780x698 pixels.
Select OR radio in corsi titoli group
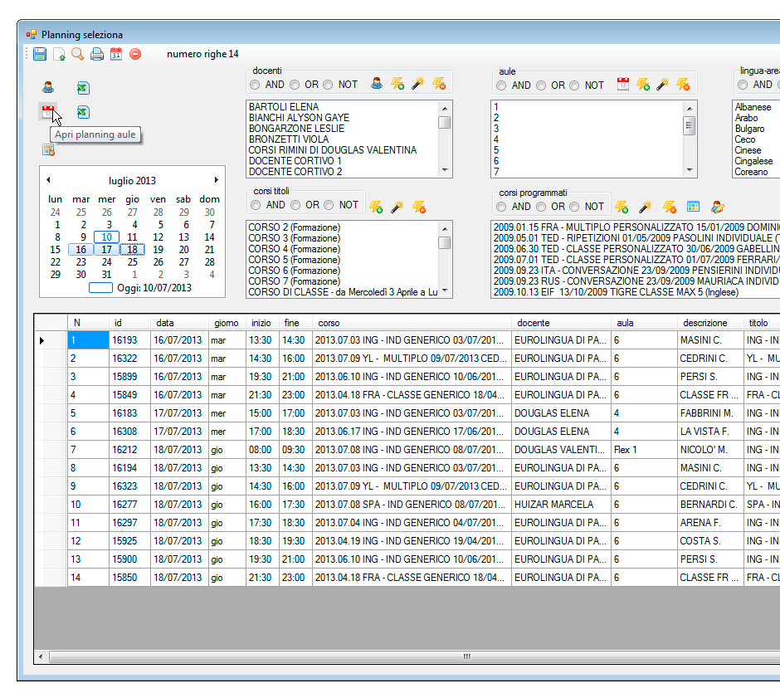(x=295, y=205)
